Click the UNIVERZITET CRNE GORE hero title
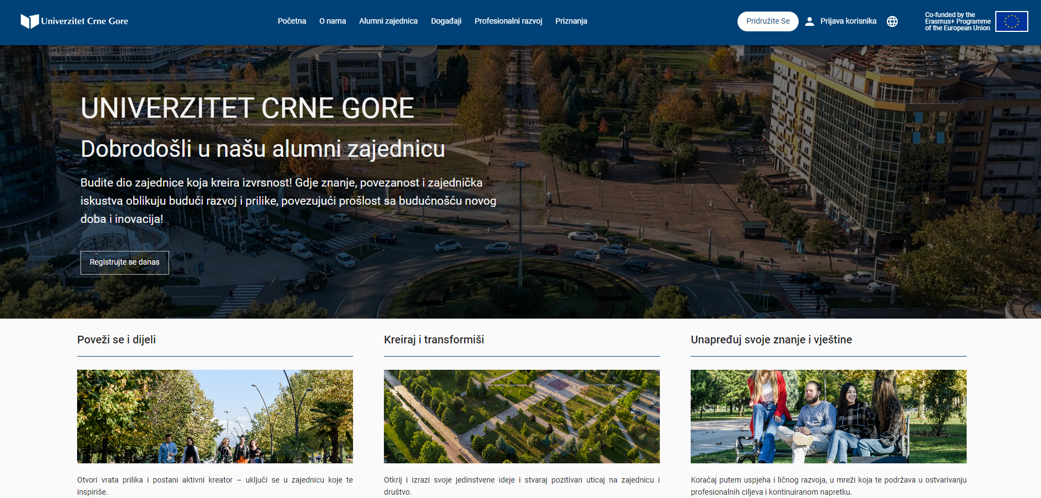 pos(247,108)
